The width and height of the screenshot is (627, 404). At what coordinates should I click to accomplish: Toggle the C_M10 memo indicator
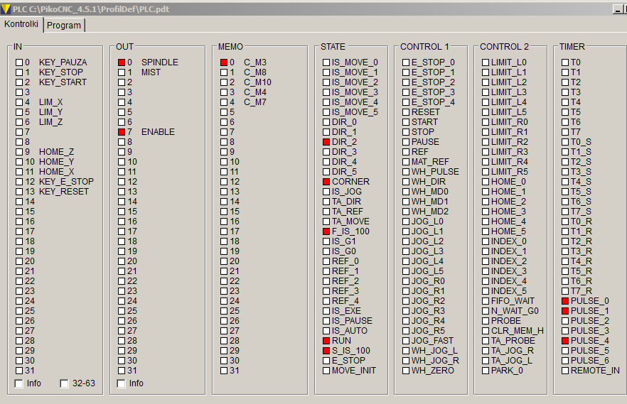(x=224, y=82)
